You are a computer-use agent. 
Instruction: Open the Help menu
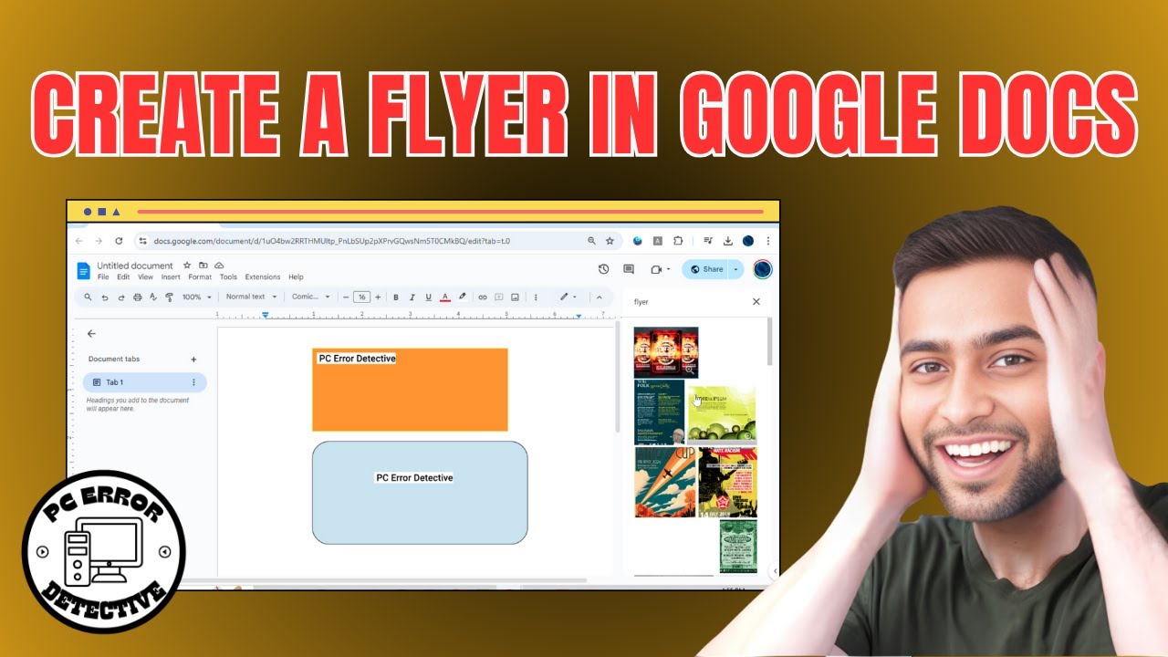[296, 277]
